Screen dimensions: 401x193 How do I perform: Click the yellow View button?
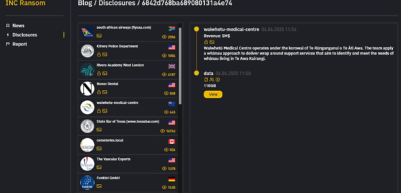pos(213,95)
